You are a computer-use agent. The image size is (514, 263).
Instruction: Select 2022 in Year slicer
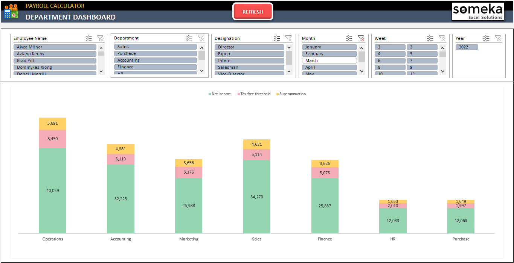(467, 47)
